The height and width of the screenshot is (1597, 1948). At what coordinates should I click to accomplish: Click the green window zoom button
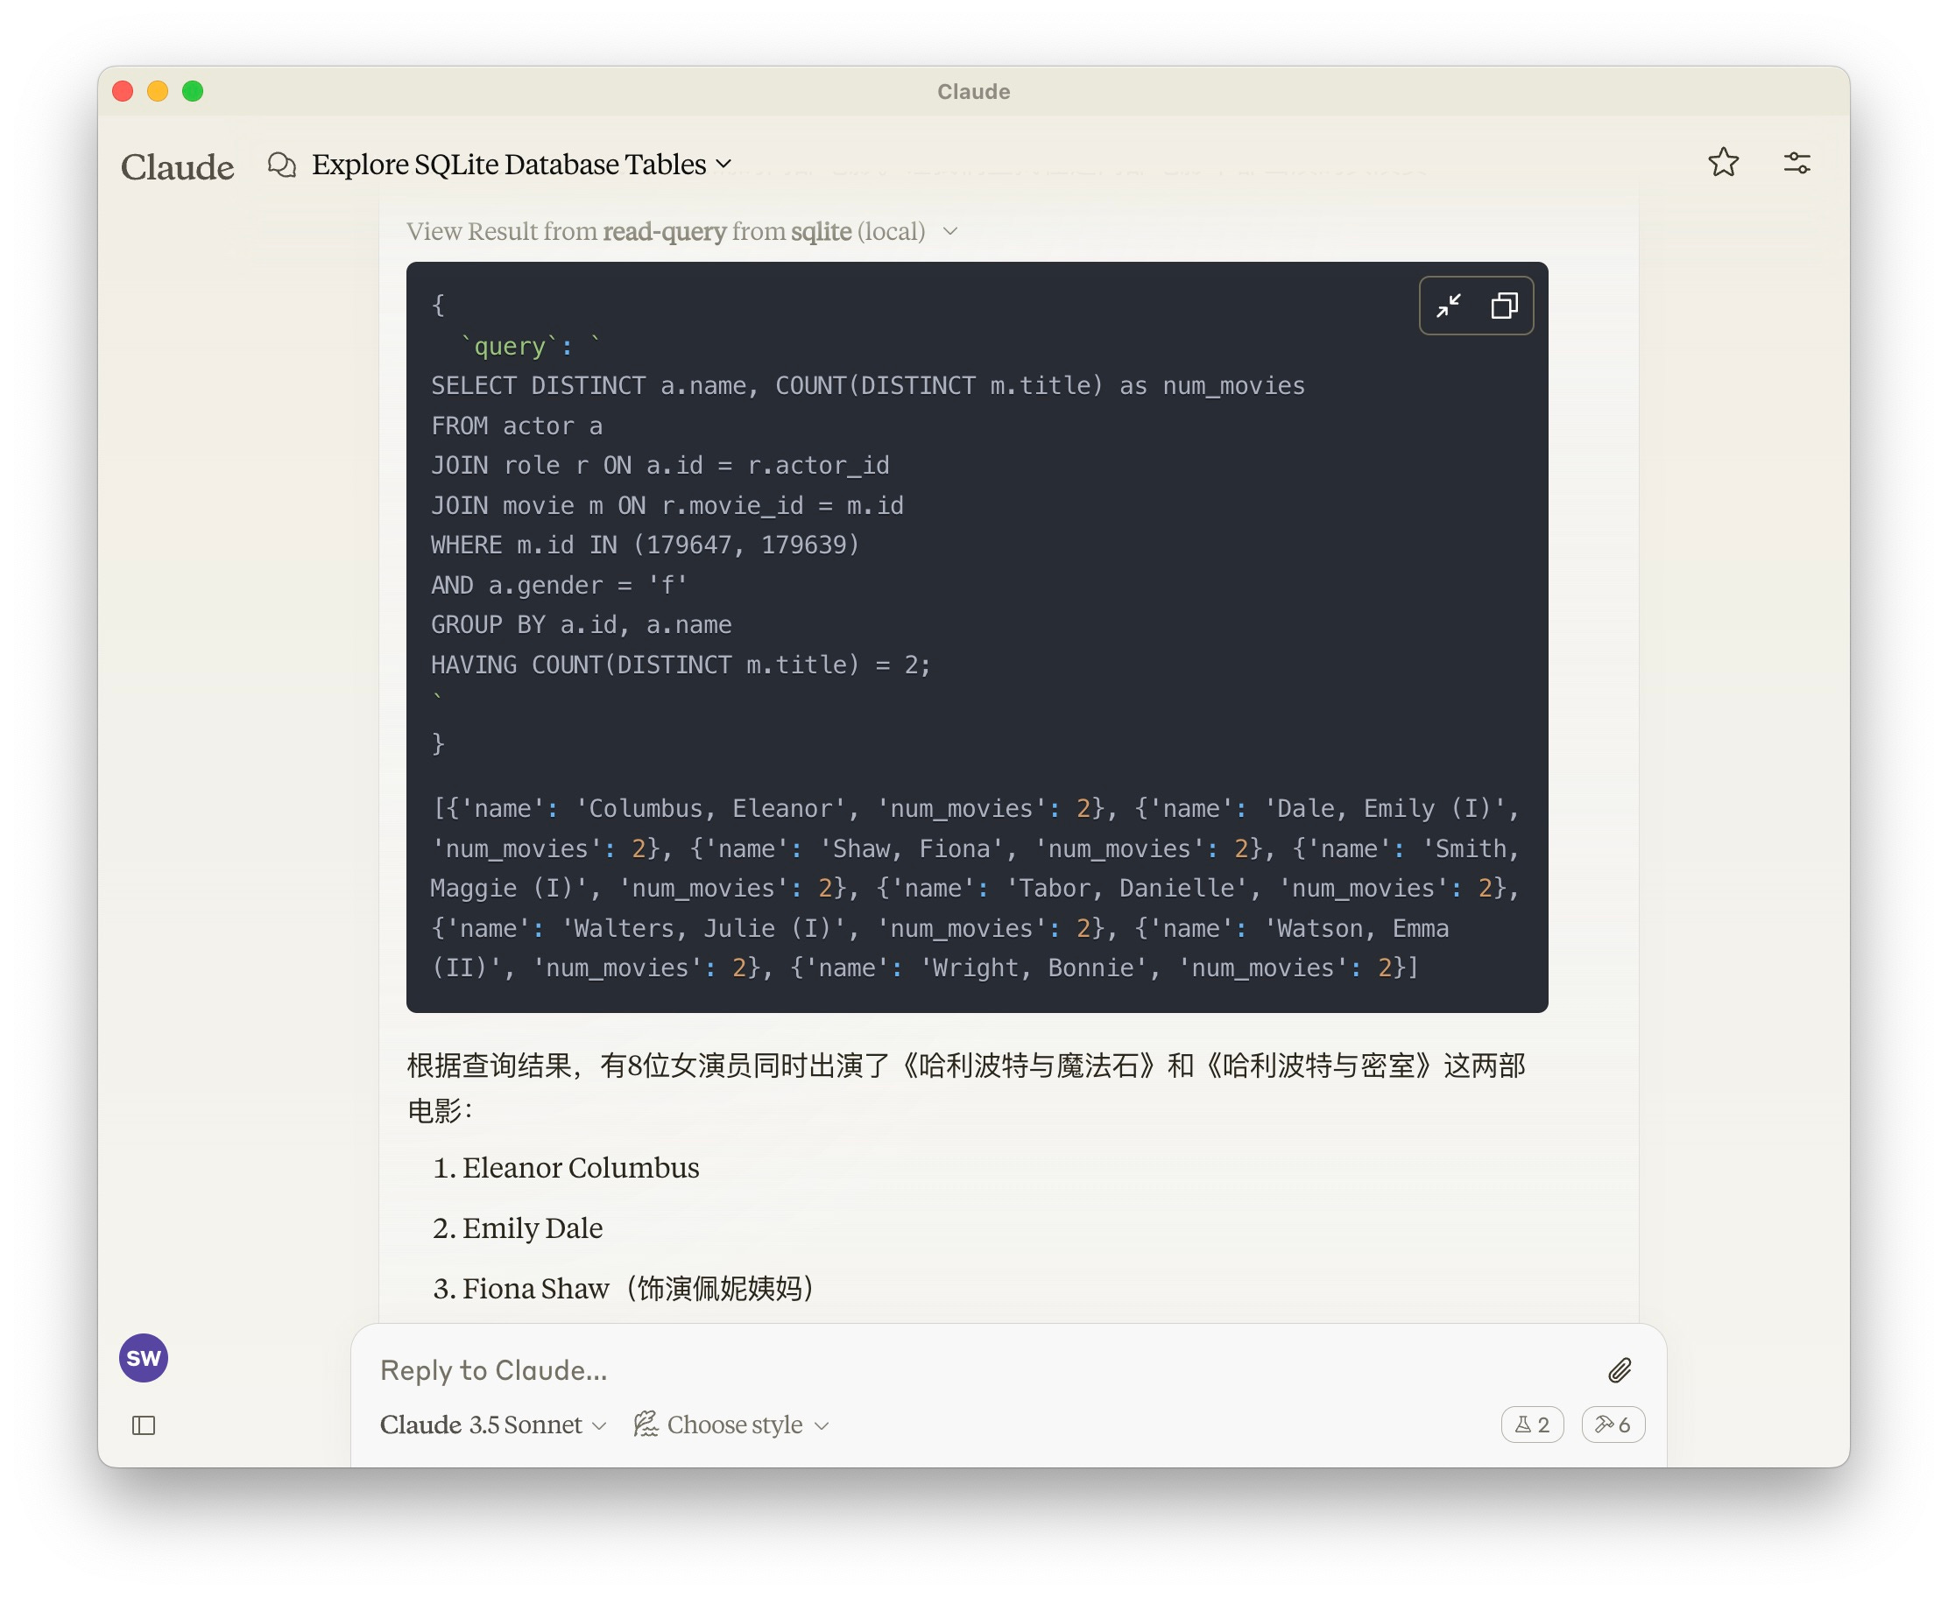[x=193, y=91]
